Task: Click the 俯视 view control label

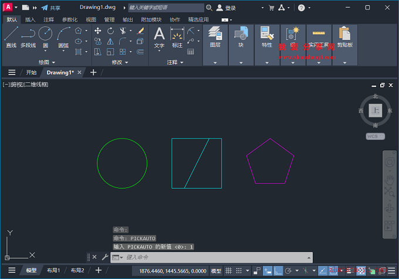Action: tap(16, 85)
